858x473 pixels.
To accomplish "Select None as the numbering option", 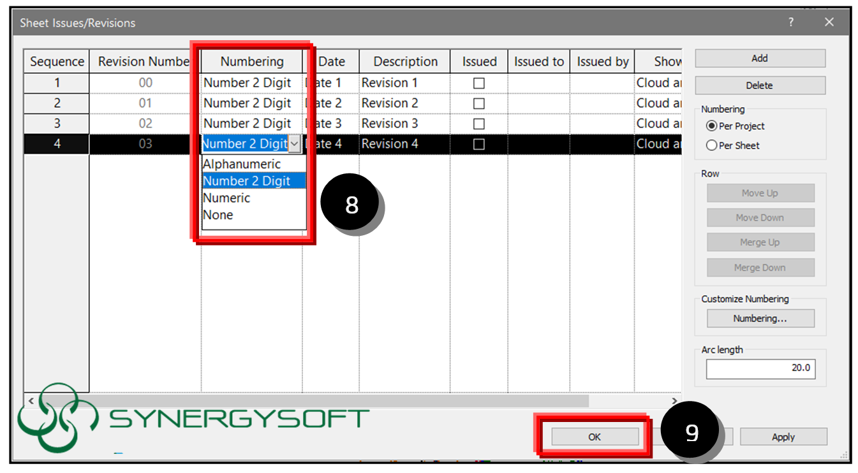I will 218,215.
